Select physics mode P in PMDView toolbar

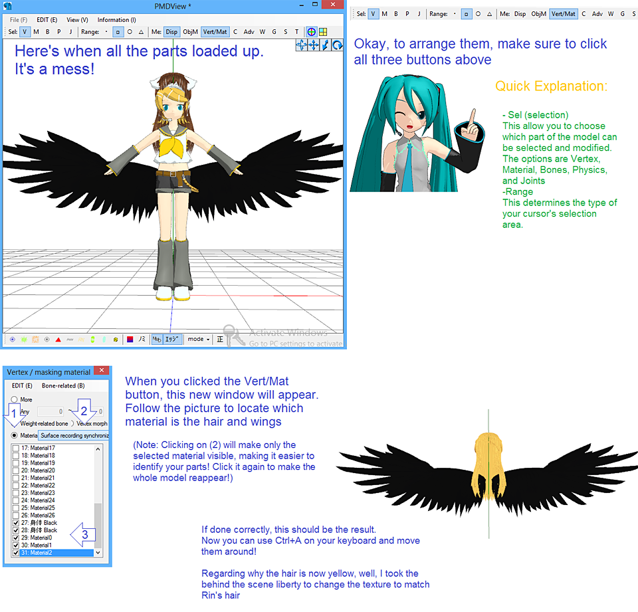59,32
